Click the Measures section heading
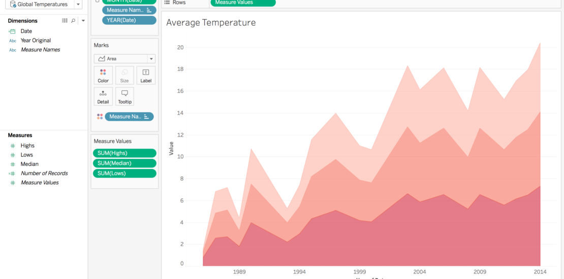The image size is (564, 279). tap(20, 135)
